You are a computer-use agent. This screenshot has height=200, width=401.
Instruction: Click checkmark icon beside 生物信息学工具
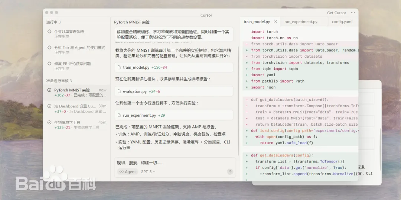pos(49,122)
